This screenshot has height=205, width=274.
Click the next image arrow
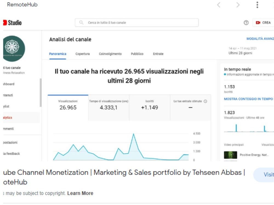[238, 5]
